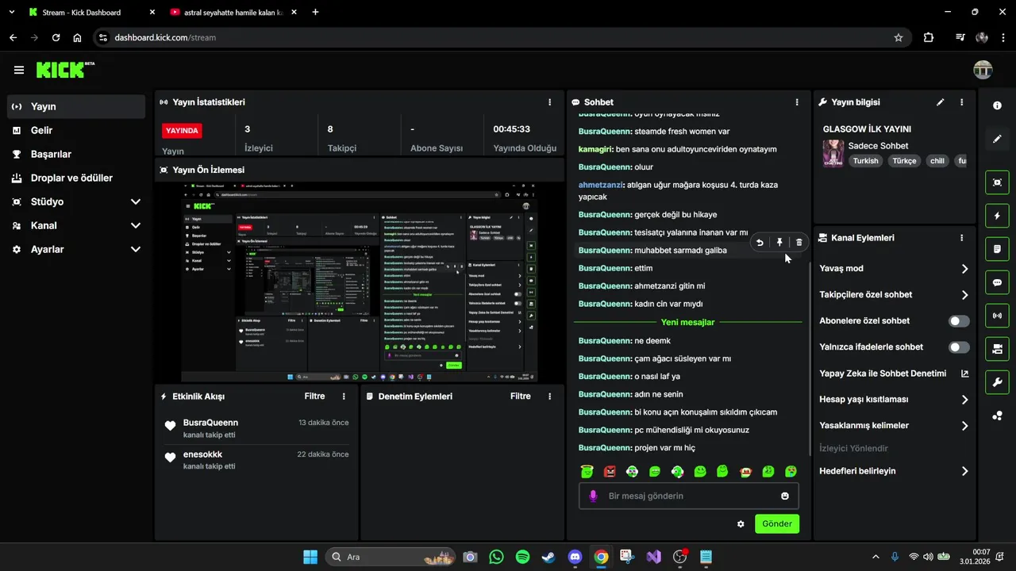Open Spotify from the taskbar
1016x571 pixels.
(522, 557)
